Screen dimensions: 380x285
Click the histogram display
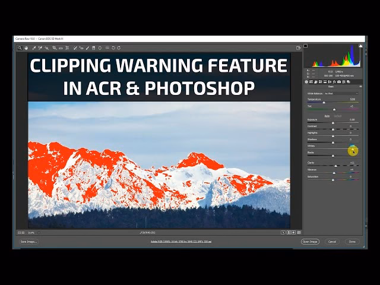click(x=333, y=55)
